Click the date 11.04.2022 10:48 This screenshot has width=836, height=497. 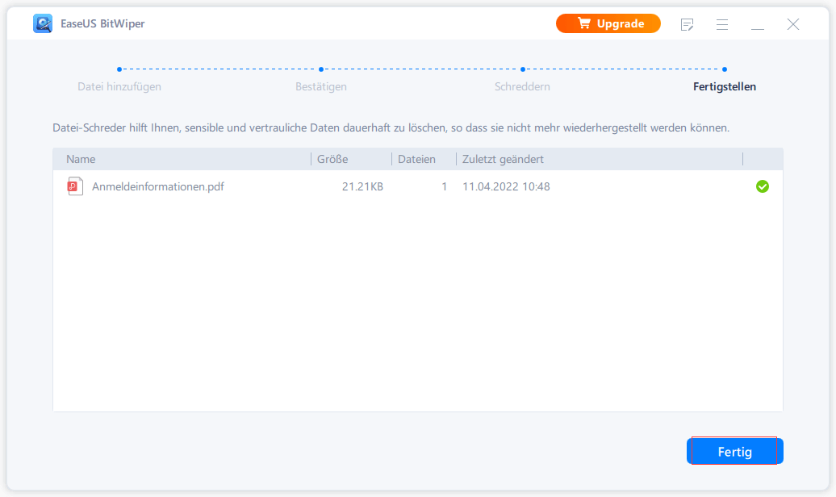506,186
